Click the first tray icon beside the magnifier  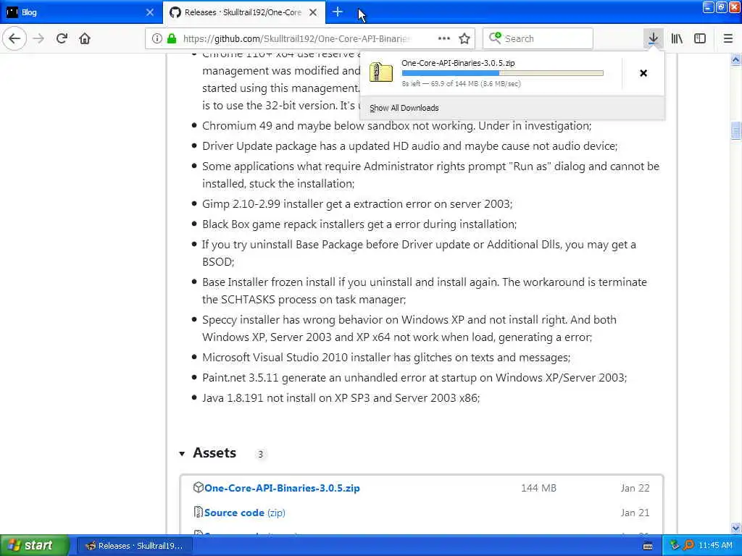(675, 545)
